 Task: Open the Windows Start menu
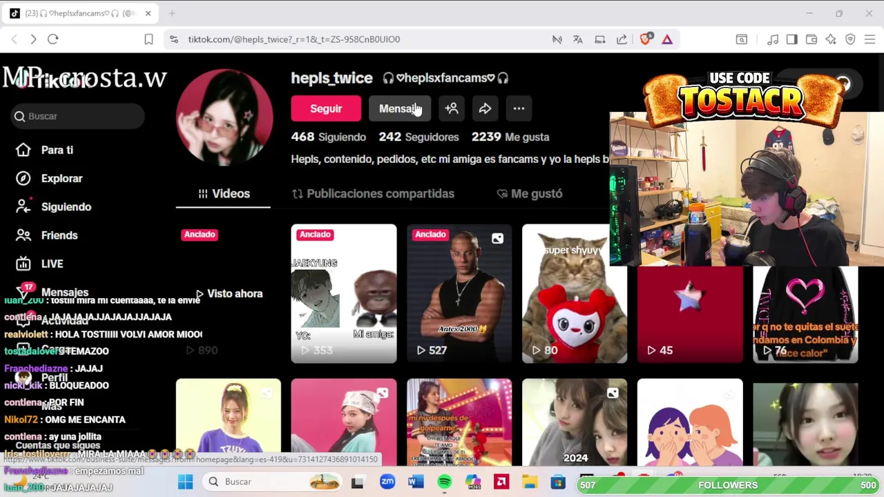[x=185, y=482]
